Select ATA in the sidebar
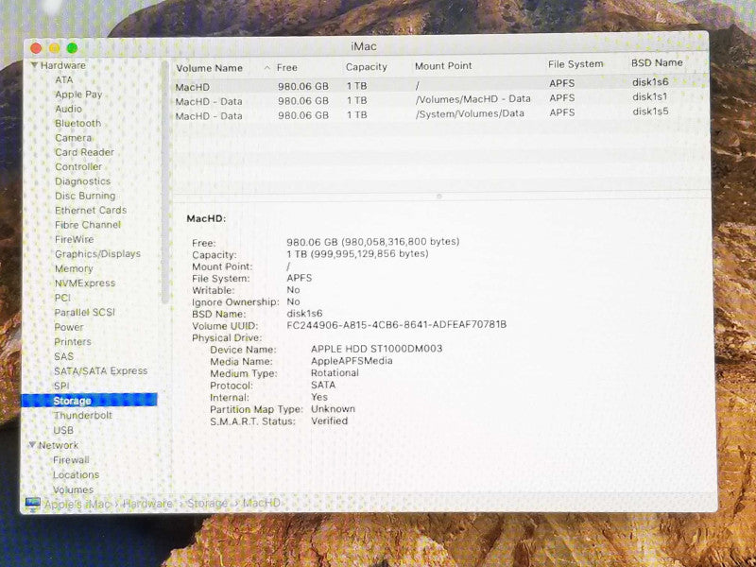The image size is (756, 567). [x=63, y=79]
